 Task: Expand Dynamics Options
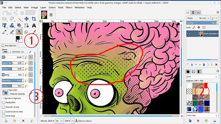[12, 98]
